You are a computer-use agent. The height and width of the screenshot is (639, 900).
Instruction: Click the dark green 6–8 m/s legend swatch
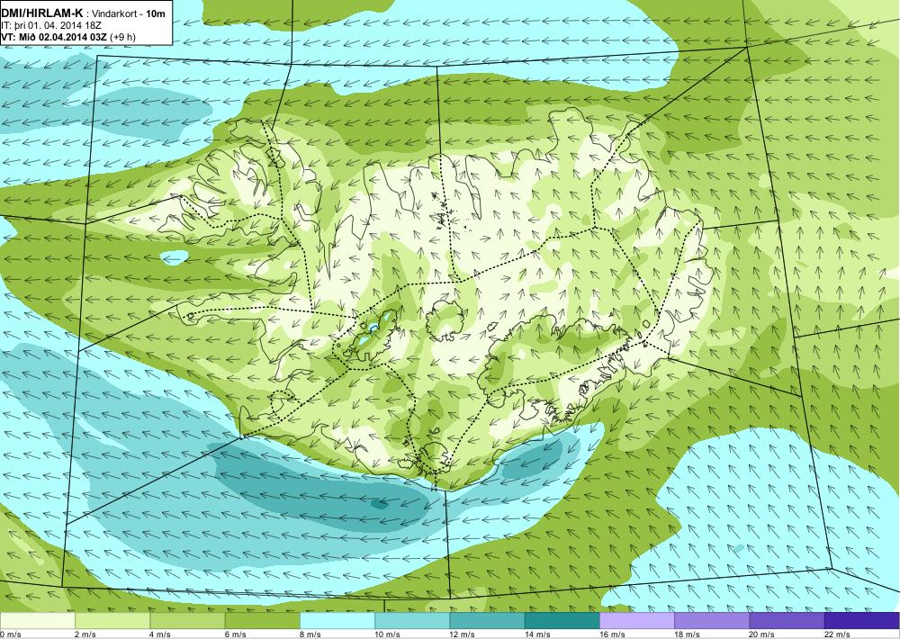[x=262, y=621]
